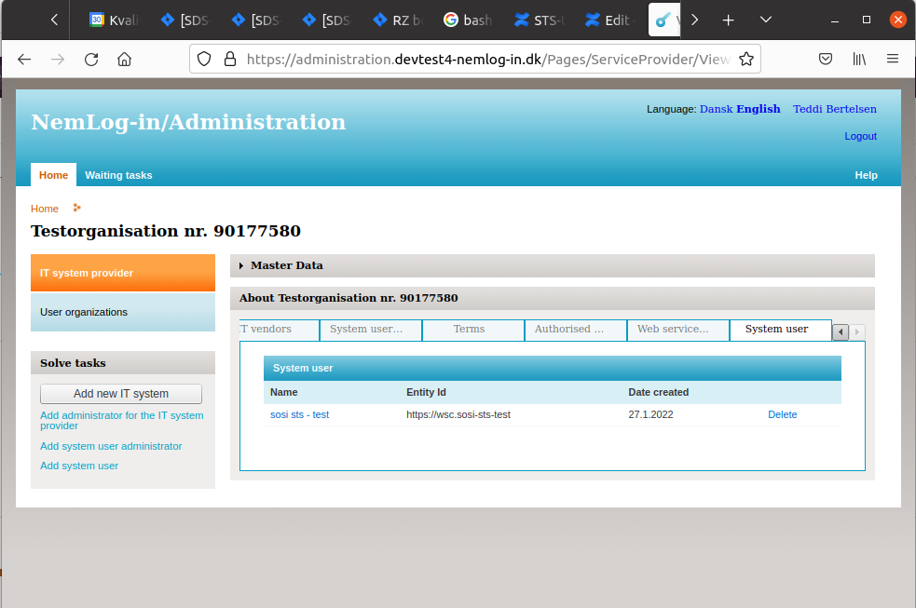Open the Firefox hamburger menu
The image size is (916, 608).
[x=893, y=60]
